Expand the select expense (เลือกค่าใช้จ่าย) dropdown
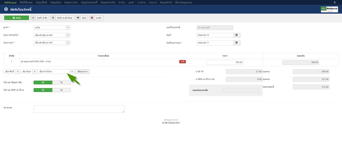The image size is (342, 166). [56, 72]
